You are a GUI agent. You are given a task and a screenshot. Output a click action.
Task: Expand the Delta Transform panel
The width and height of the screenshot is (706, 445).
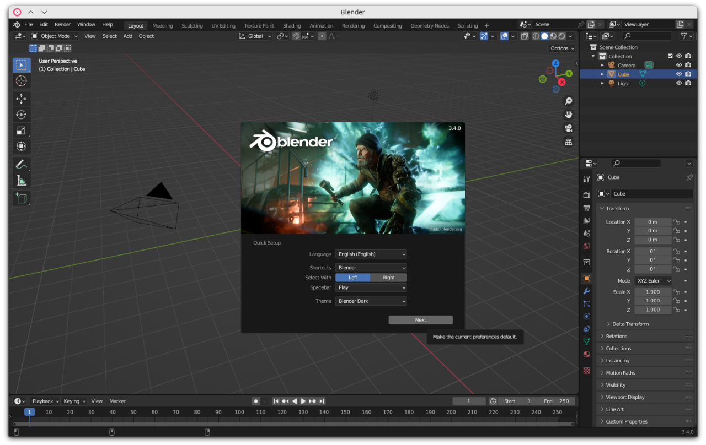pos(630,324)
